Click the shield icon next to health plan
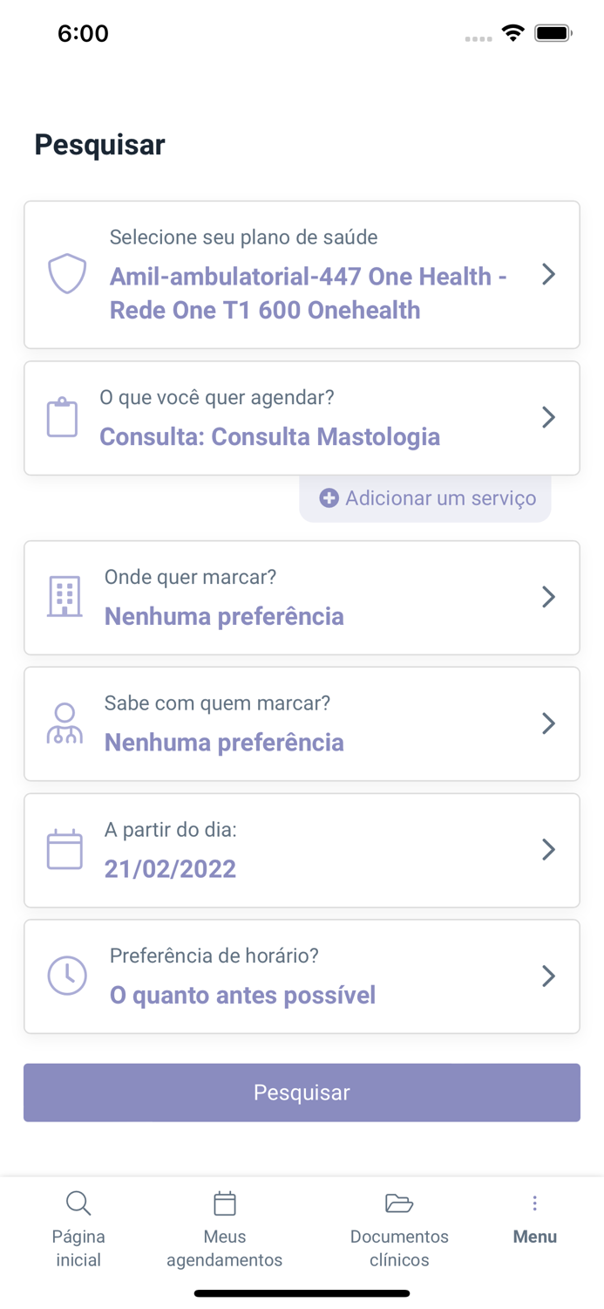This screenshot has width=604, height=1309. (x=67, y=273)
